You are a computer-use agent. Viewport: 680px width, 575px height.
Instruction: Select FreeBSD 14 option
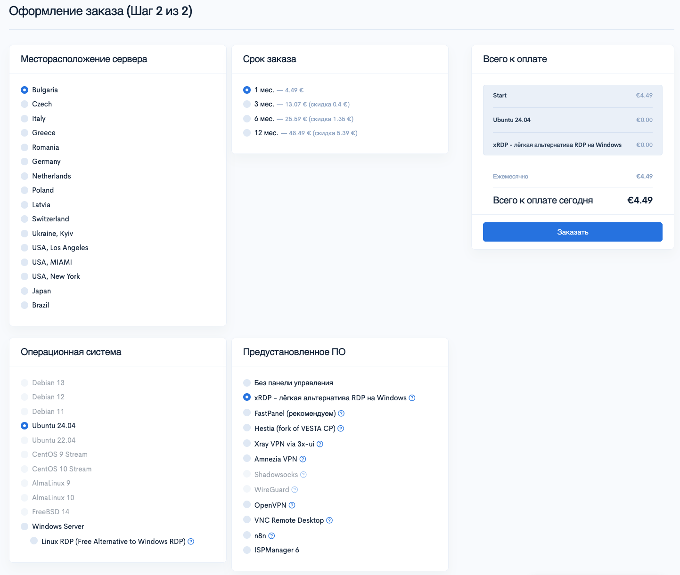click(25, 512)
